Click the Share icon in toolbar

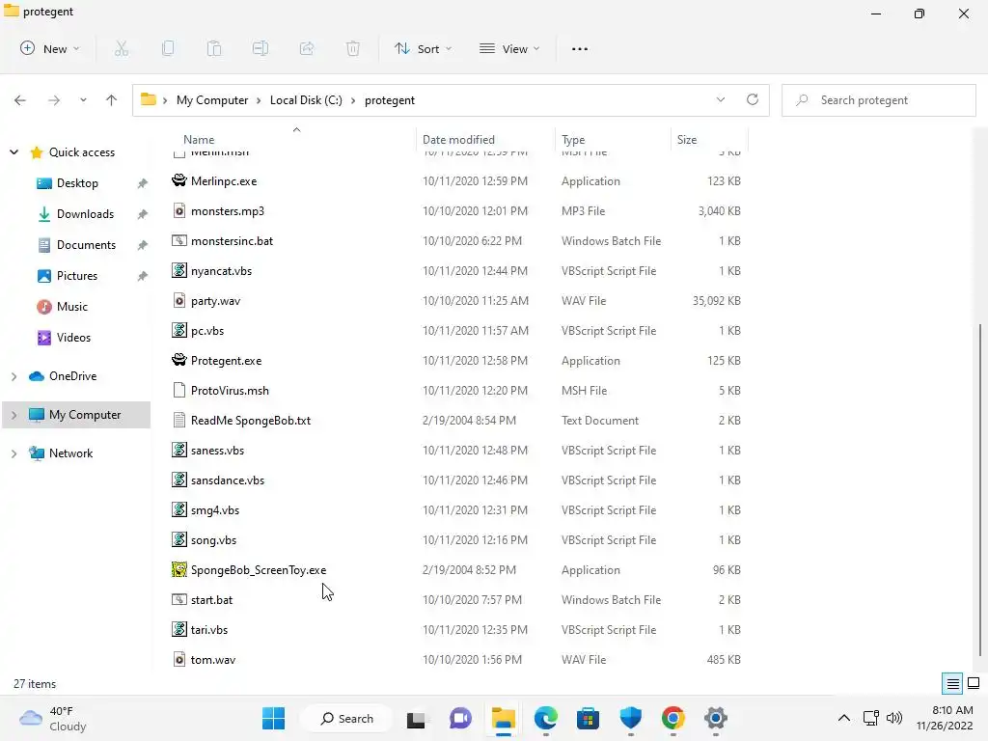coord(307,48)
